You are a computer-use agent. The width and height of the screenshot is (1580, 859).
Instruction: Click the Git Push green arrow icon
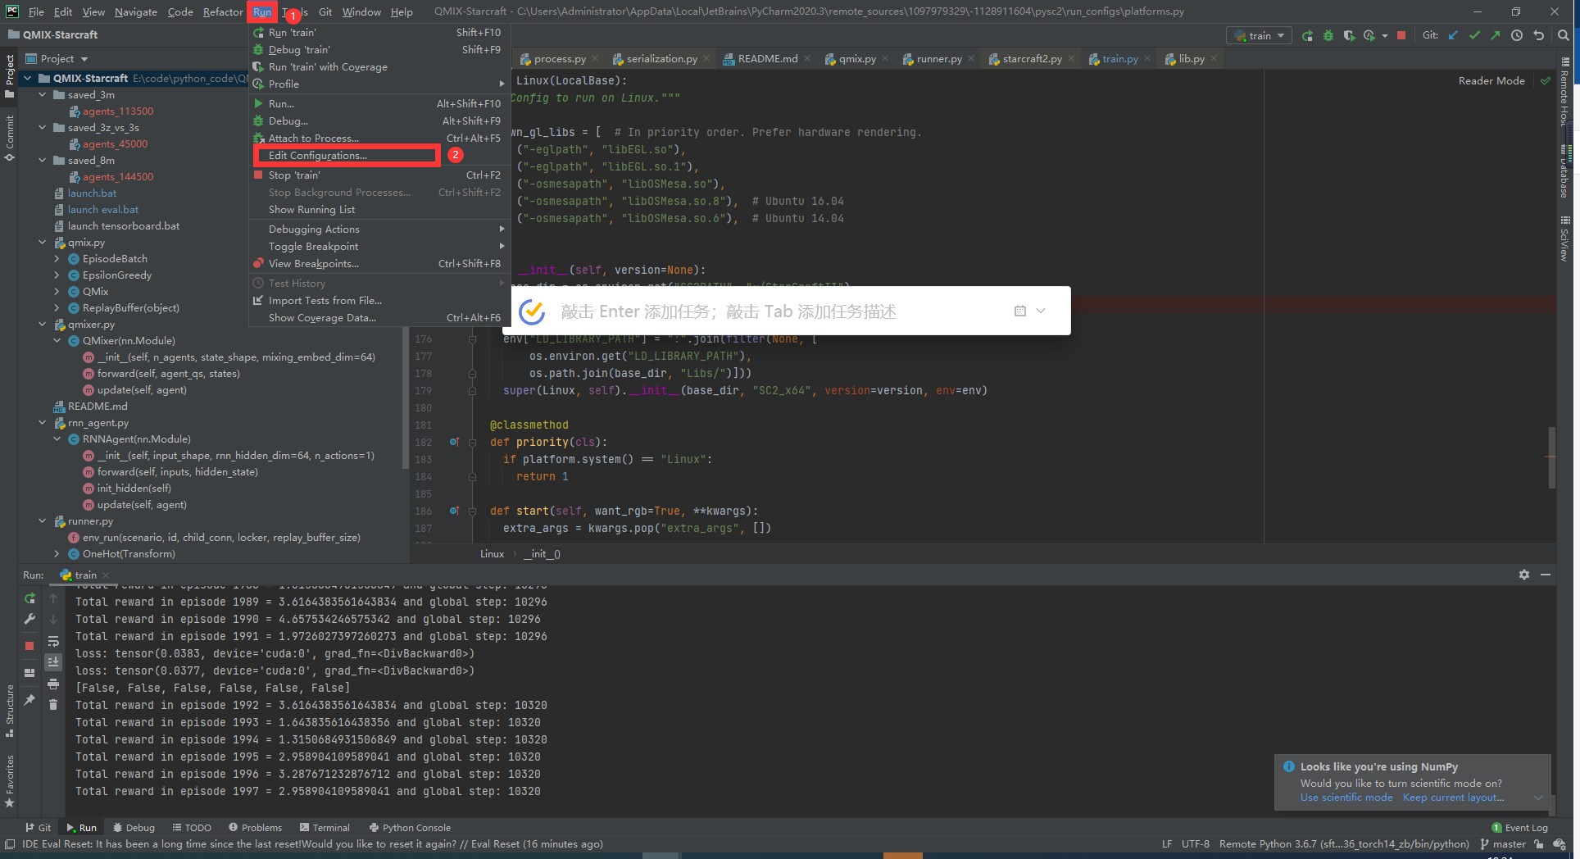(1496, 35)
